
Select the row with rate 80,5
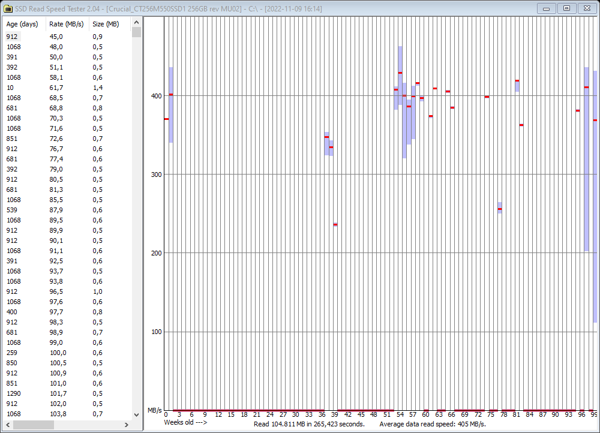[x=67, y=179]
